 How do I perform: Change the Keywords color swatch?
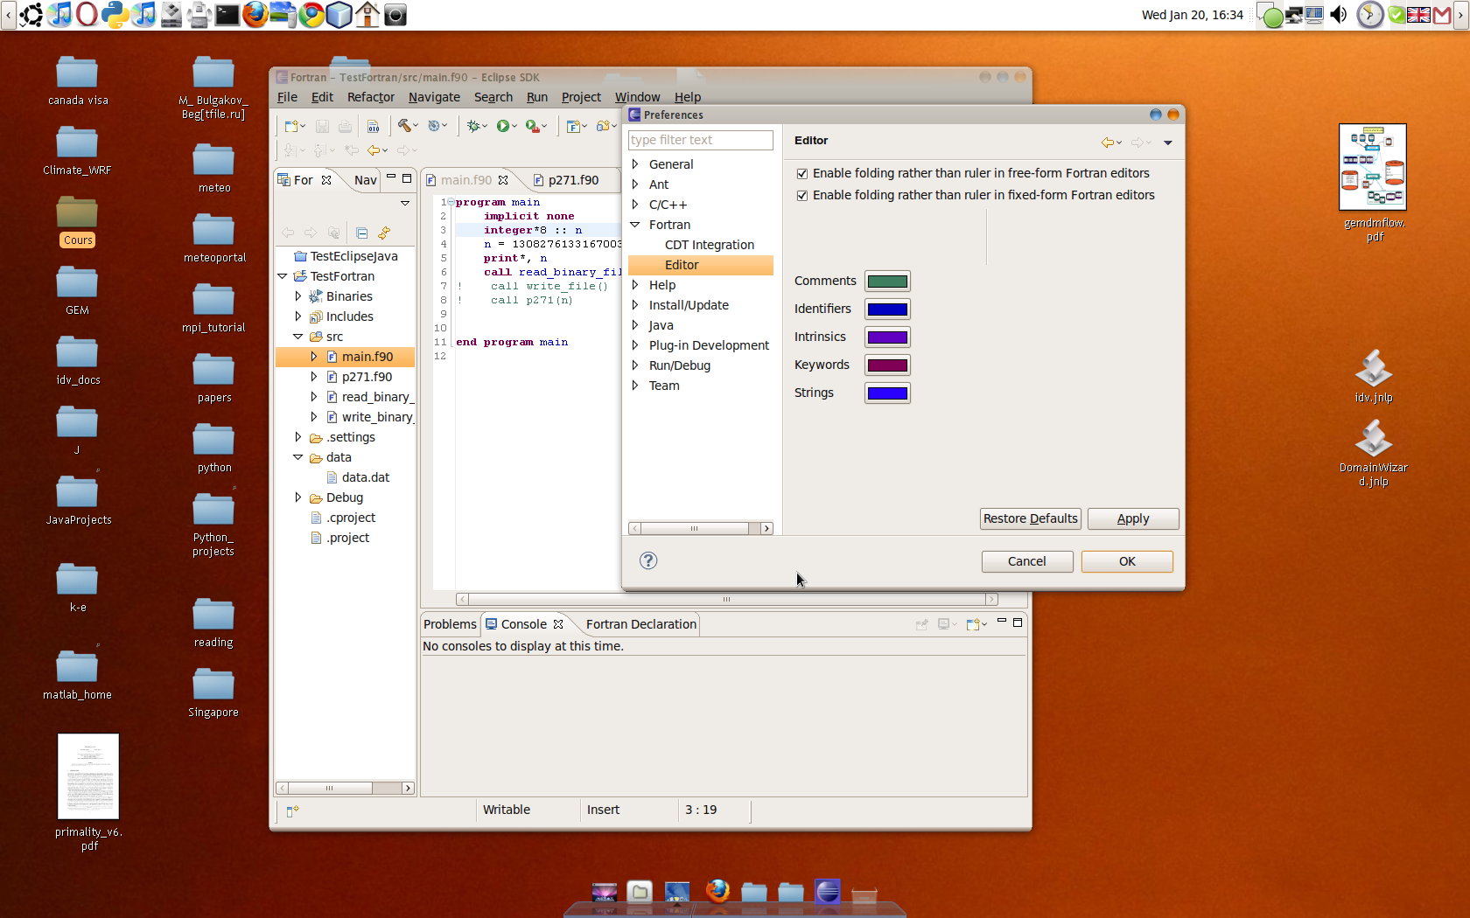tap(887, 365)
